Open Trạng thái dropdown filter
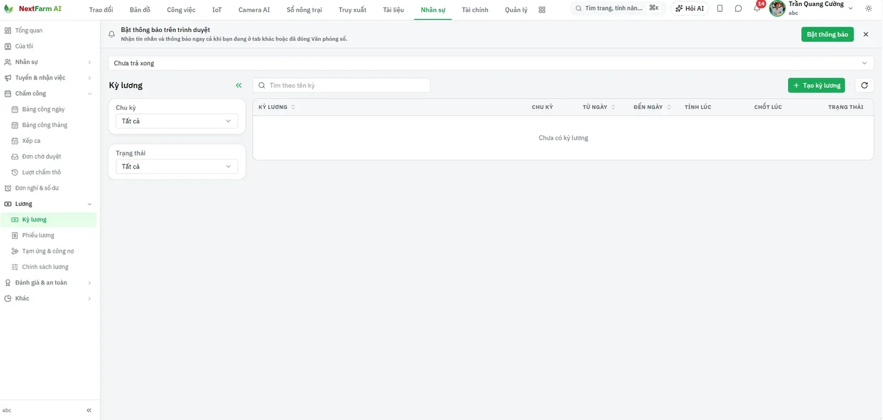Viewport: 883px width, 420px height. point(177,167)
